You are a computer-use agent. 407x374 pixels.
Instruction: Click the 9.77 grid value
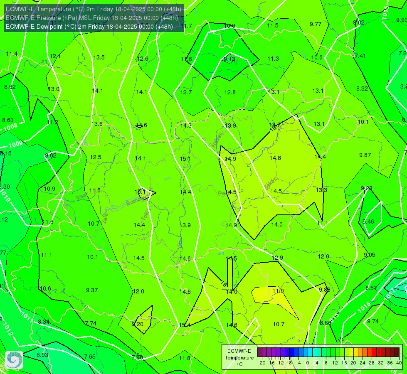pyautogui.click(x=316, y=24)
